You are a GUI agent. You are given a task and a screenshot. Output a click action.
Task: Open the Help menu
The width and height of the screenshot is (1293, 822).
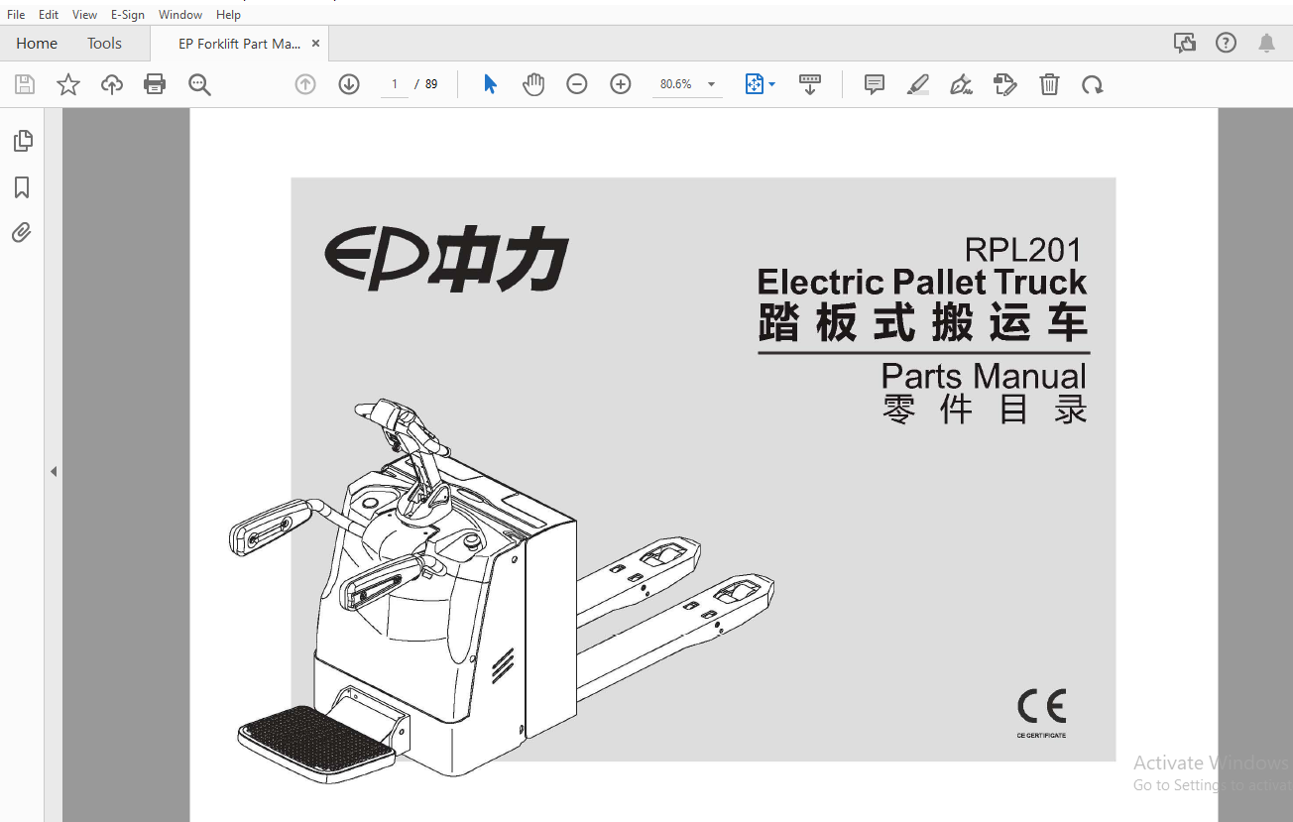click(228, 15)
